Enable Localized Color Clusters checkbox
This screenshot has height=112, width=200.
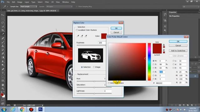click(x=77, y=30)
